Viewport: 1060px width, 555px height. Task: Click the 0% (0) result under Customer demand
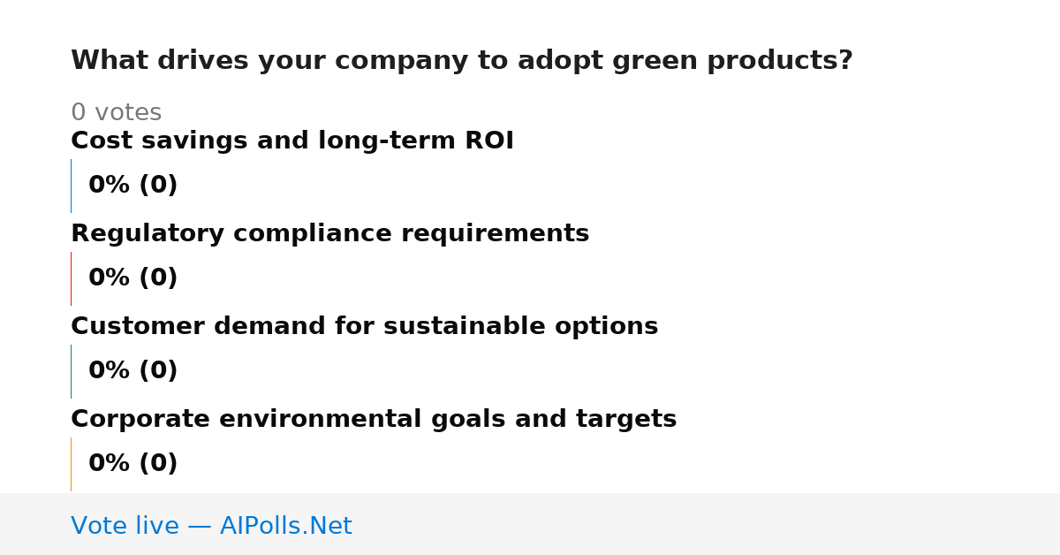tap(133, 371)
